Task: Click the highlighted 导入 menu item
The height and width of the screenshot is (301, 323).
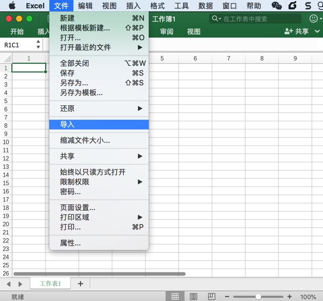Action: pos(99,124)
